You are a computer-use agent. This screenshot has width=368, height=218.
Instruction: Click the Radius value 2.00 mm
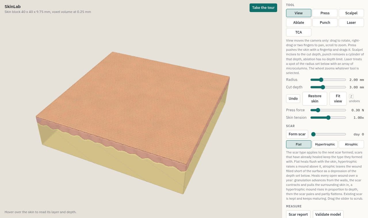click(356, 80)
